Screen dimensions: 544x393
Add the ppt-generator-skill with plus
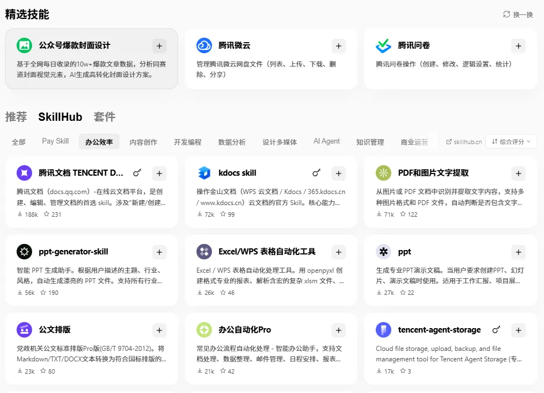click(159, 252)
